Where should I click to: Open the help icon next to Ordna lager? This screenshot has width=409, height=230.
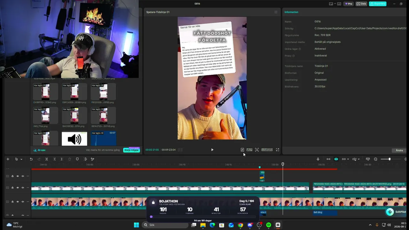[x=300, y=49]
